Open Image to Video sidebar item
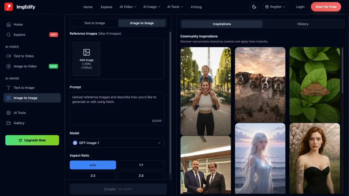The height and width of the screenshot is (196, 349). [25, 66]
